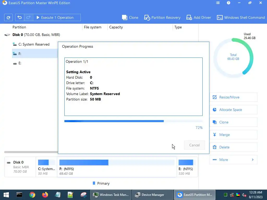Choose Allocate Space in side panel
Screen dimensions: 267x200
pyautogui.click(x=233, y=110)
